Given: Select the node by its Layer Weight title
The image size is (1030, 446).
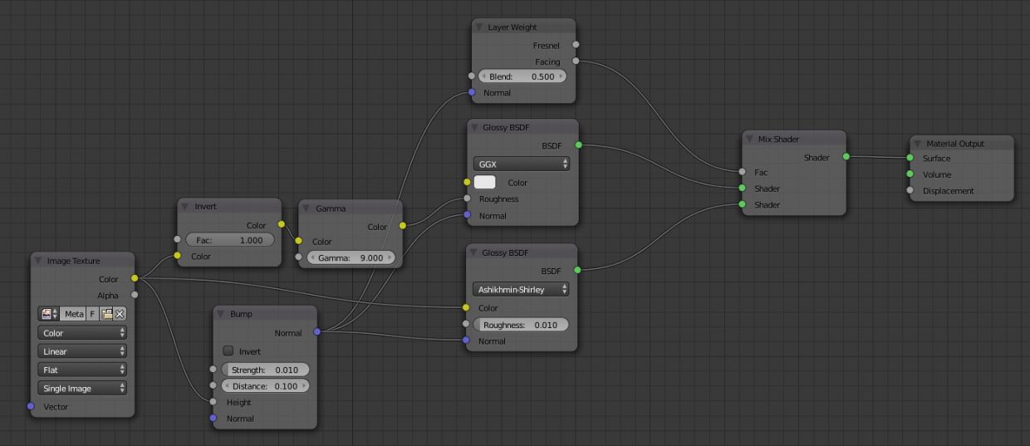Looking at the screenshot, I should (512, 27).
